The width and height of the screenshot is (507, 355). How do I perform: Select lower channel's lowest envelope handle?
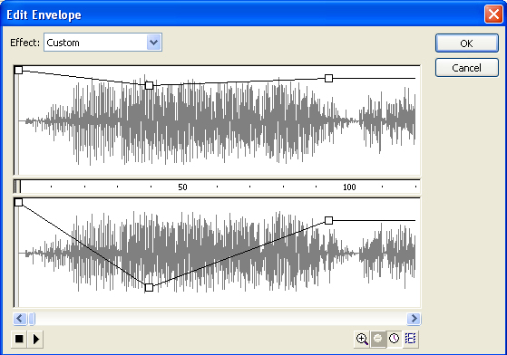[x=149, y=287]
